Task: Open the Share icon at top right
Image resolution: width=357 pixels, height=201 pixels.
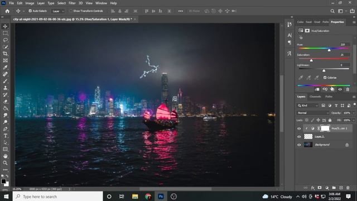Action: [352, 11]
